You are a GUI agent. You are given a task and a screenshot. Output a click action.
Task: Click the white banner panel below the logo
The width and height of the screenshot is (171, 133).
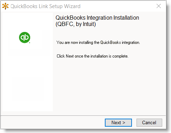click(x=27, y=83)
